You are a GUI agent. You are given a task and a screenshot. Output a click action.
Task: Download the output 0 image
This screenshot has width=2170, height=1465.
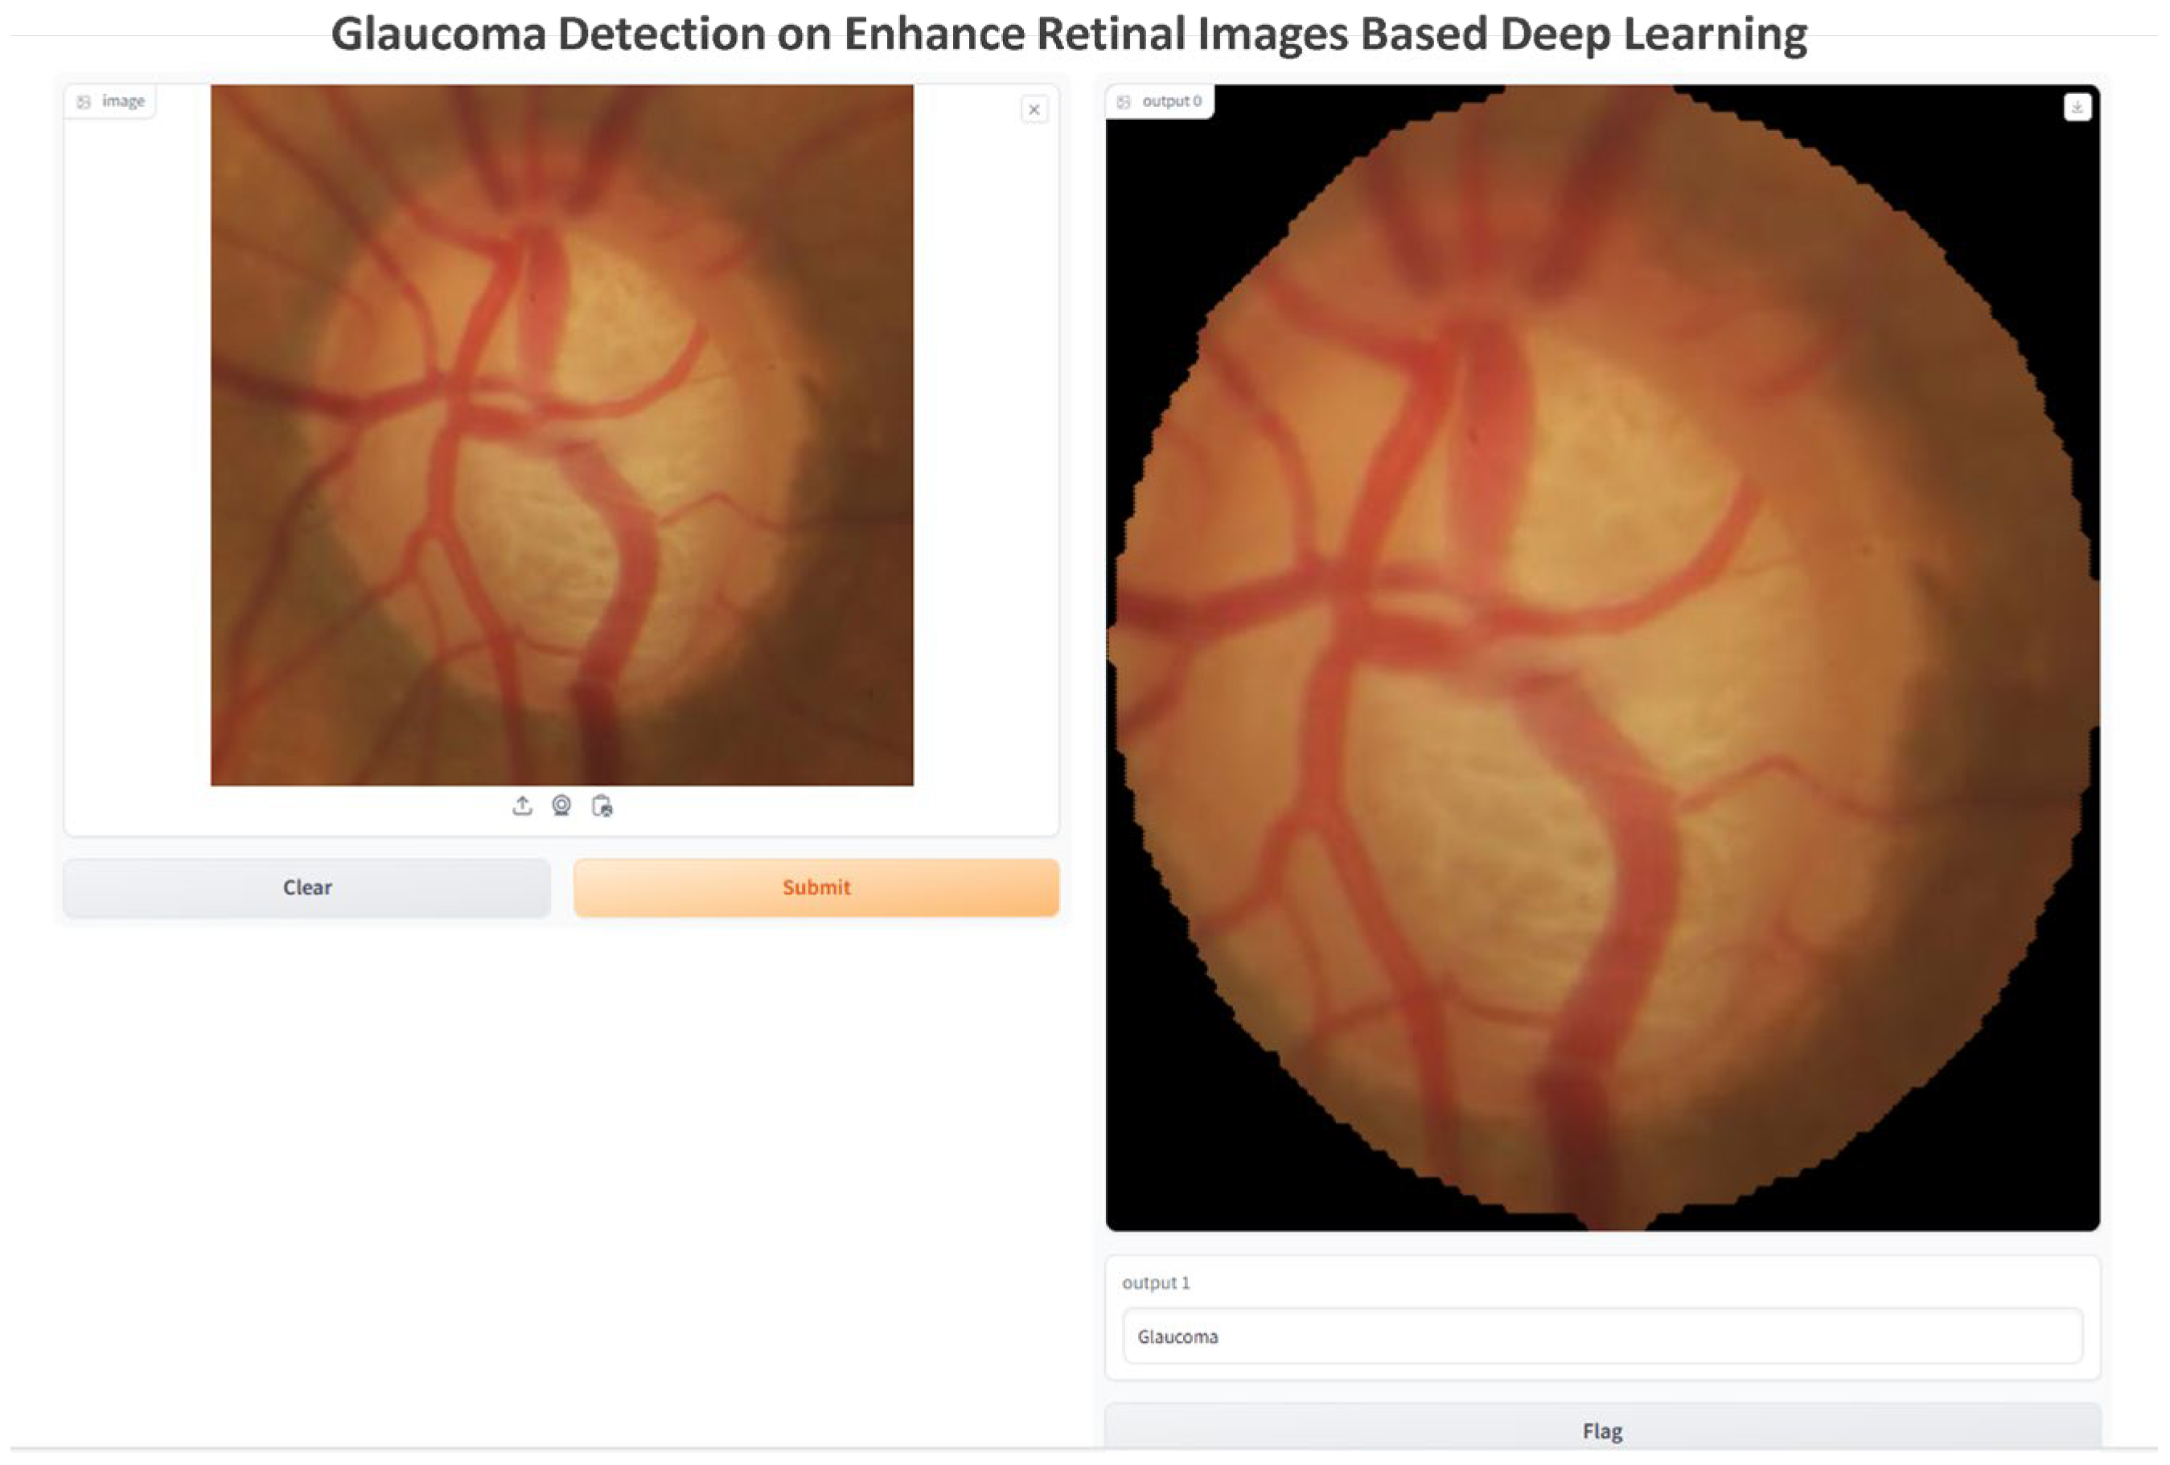pyautogui.click(x=2077, y=108)
